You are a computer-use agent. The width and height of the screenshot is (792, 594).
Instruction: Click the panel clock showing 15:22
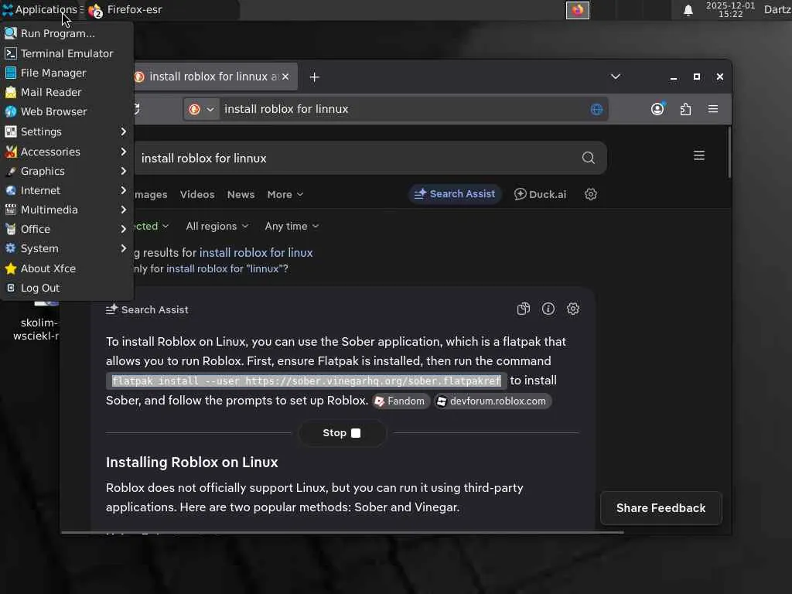click(x=730, y=9)
